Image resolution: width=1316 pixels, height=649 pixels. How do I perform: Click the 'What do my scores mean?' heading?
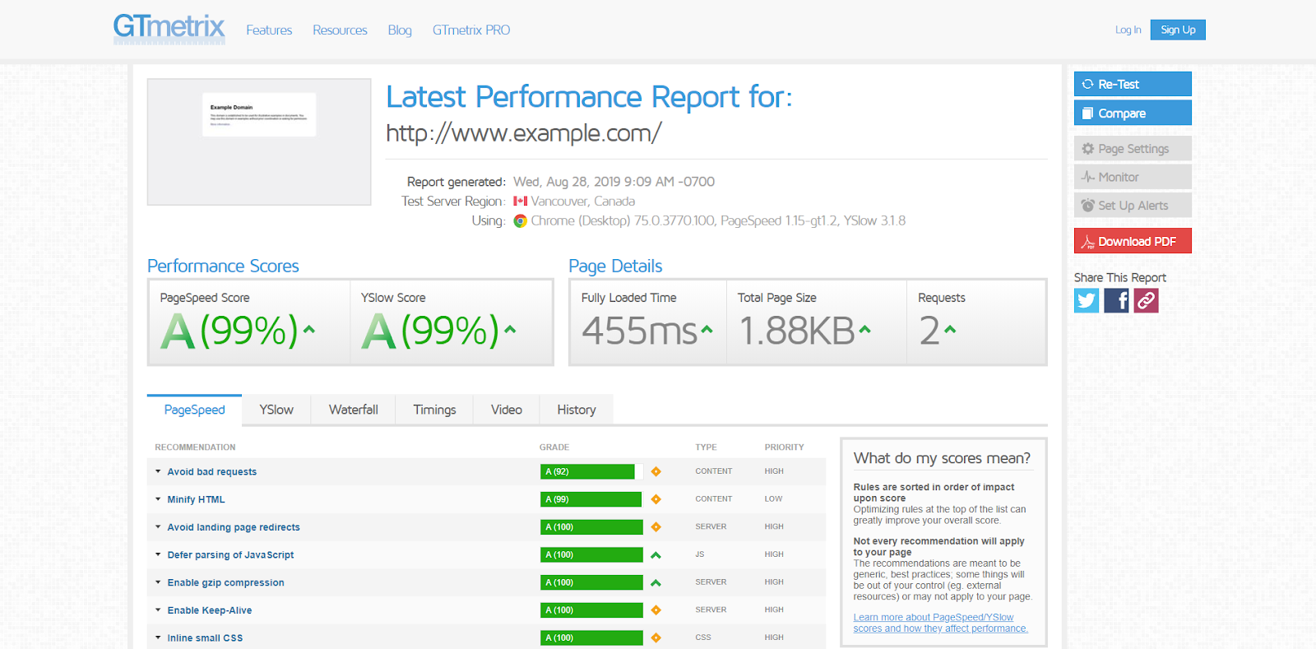coord(942,458)
